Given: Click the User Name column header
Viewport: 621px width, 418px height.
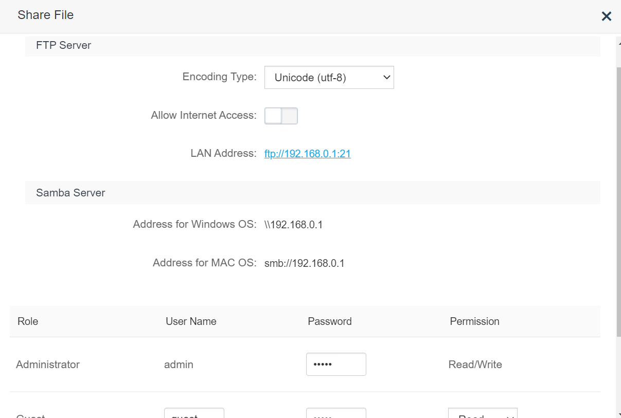Looking at the screenshot, I should point(191,321).
